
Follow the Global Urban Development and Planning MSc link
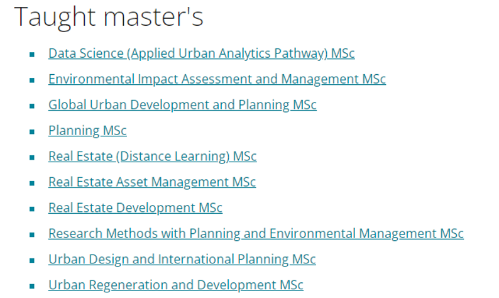182,105
